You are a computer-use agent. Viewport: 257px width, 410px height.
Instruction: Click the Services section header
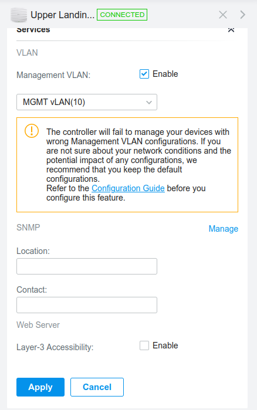(33, 29)
